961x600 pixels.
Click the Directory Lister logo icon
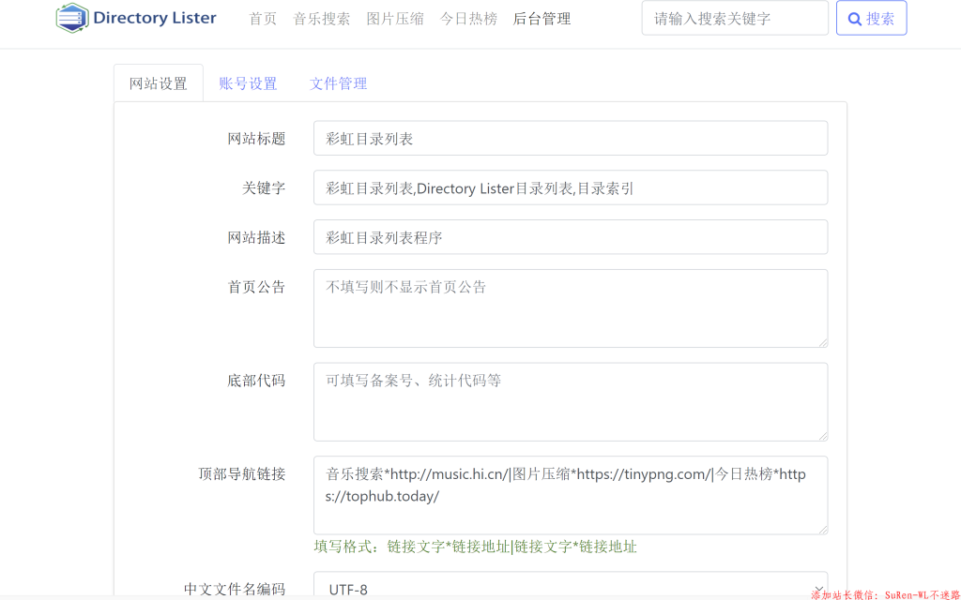point(72,18)
